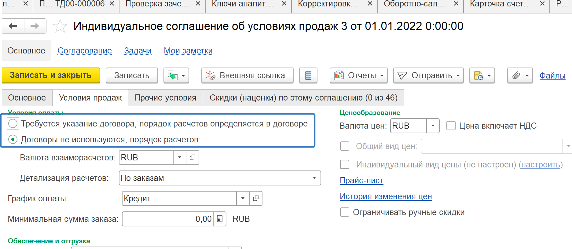Close the Корректировк… tab

coord(370,4)
